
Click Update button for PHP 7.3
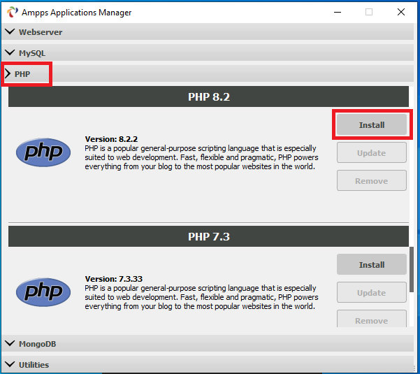tap(372, 292)
